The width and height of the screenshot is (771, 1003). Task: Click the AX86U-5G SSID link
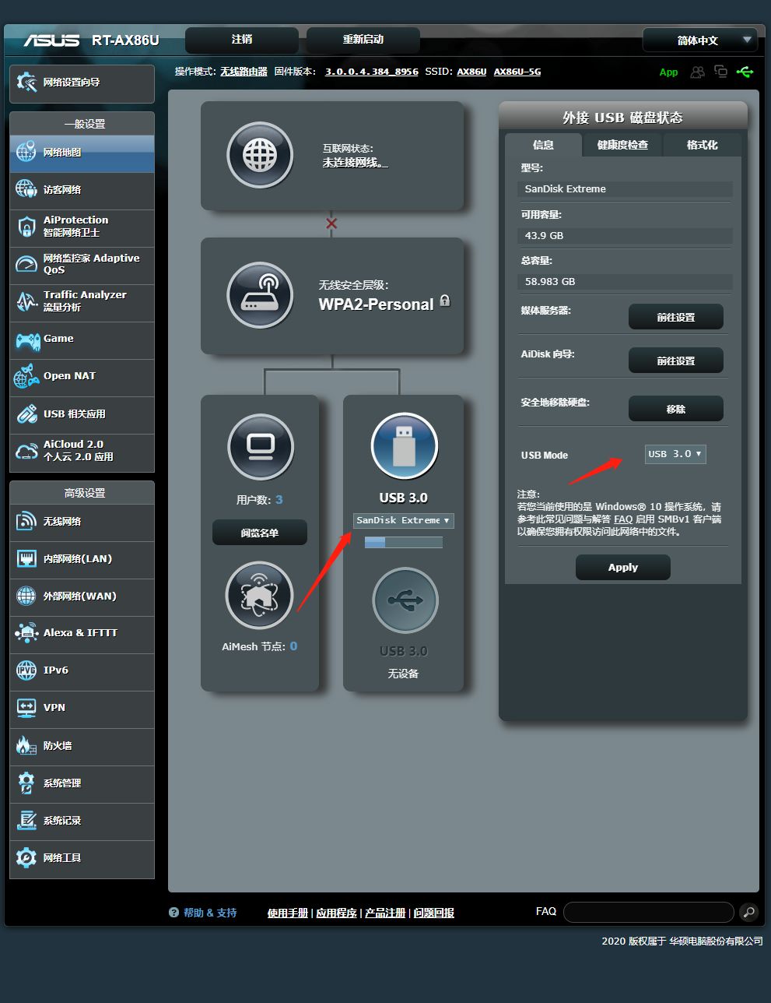tap(517, 72)
